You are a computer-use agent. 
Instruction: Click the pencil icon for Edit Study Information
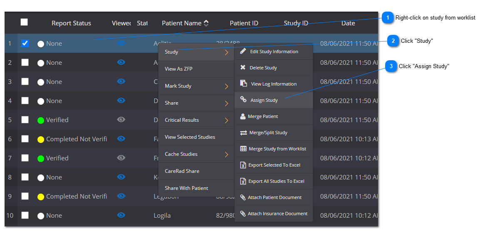[x=243, y=52]
